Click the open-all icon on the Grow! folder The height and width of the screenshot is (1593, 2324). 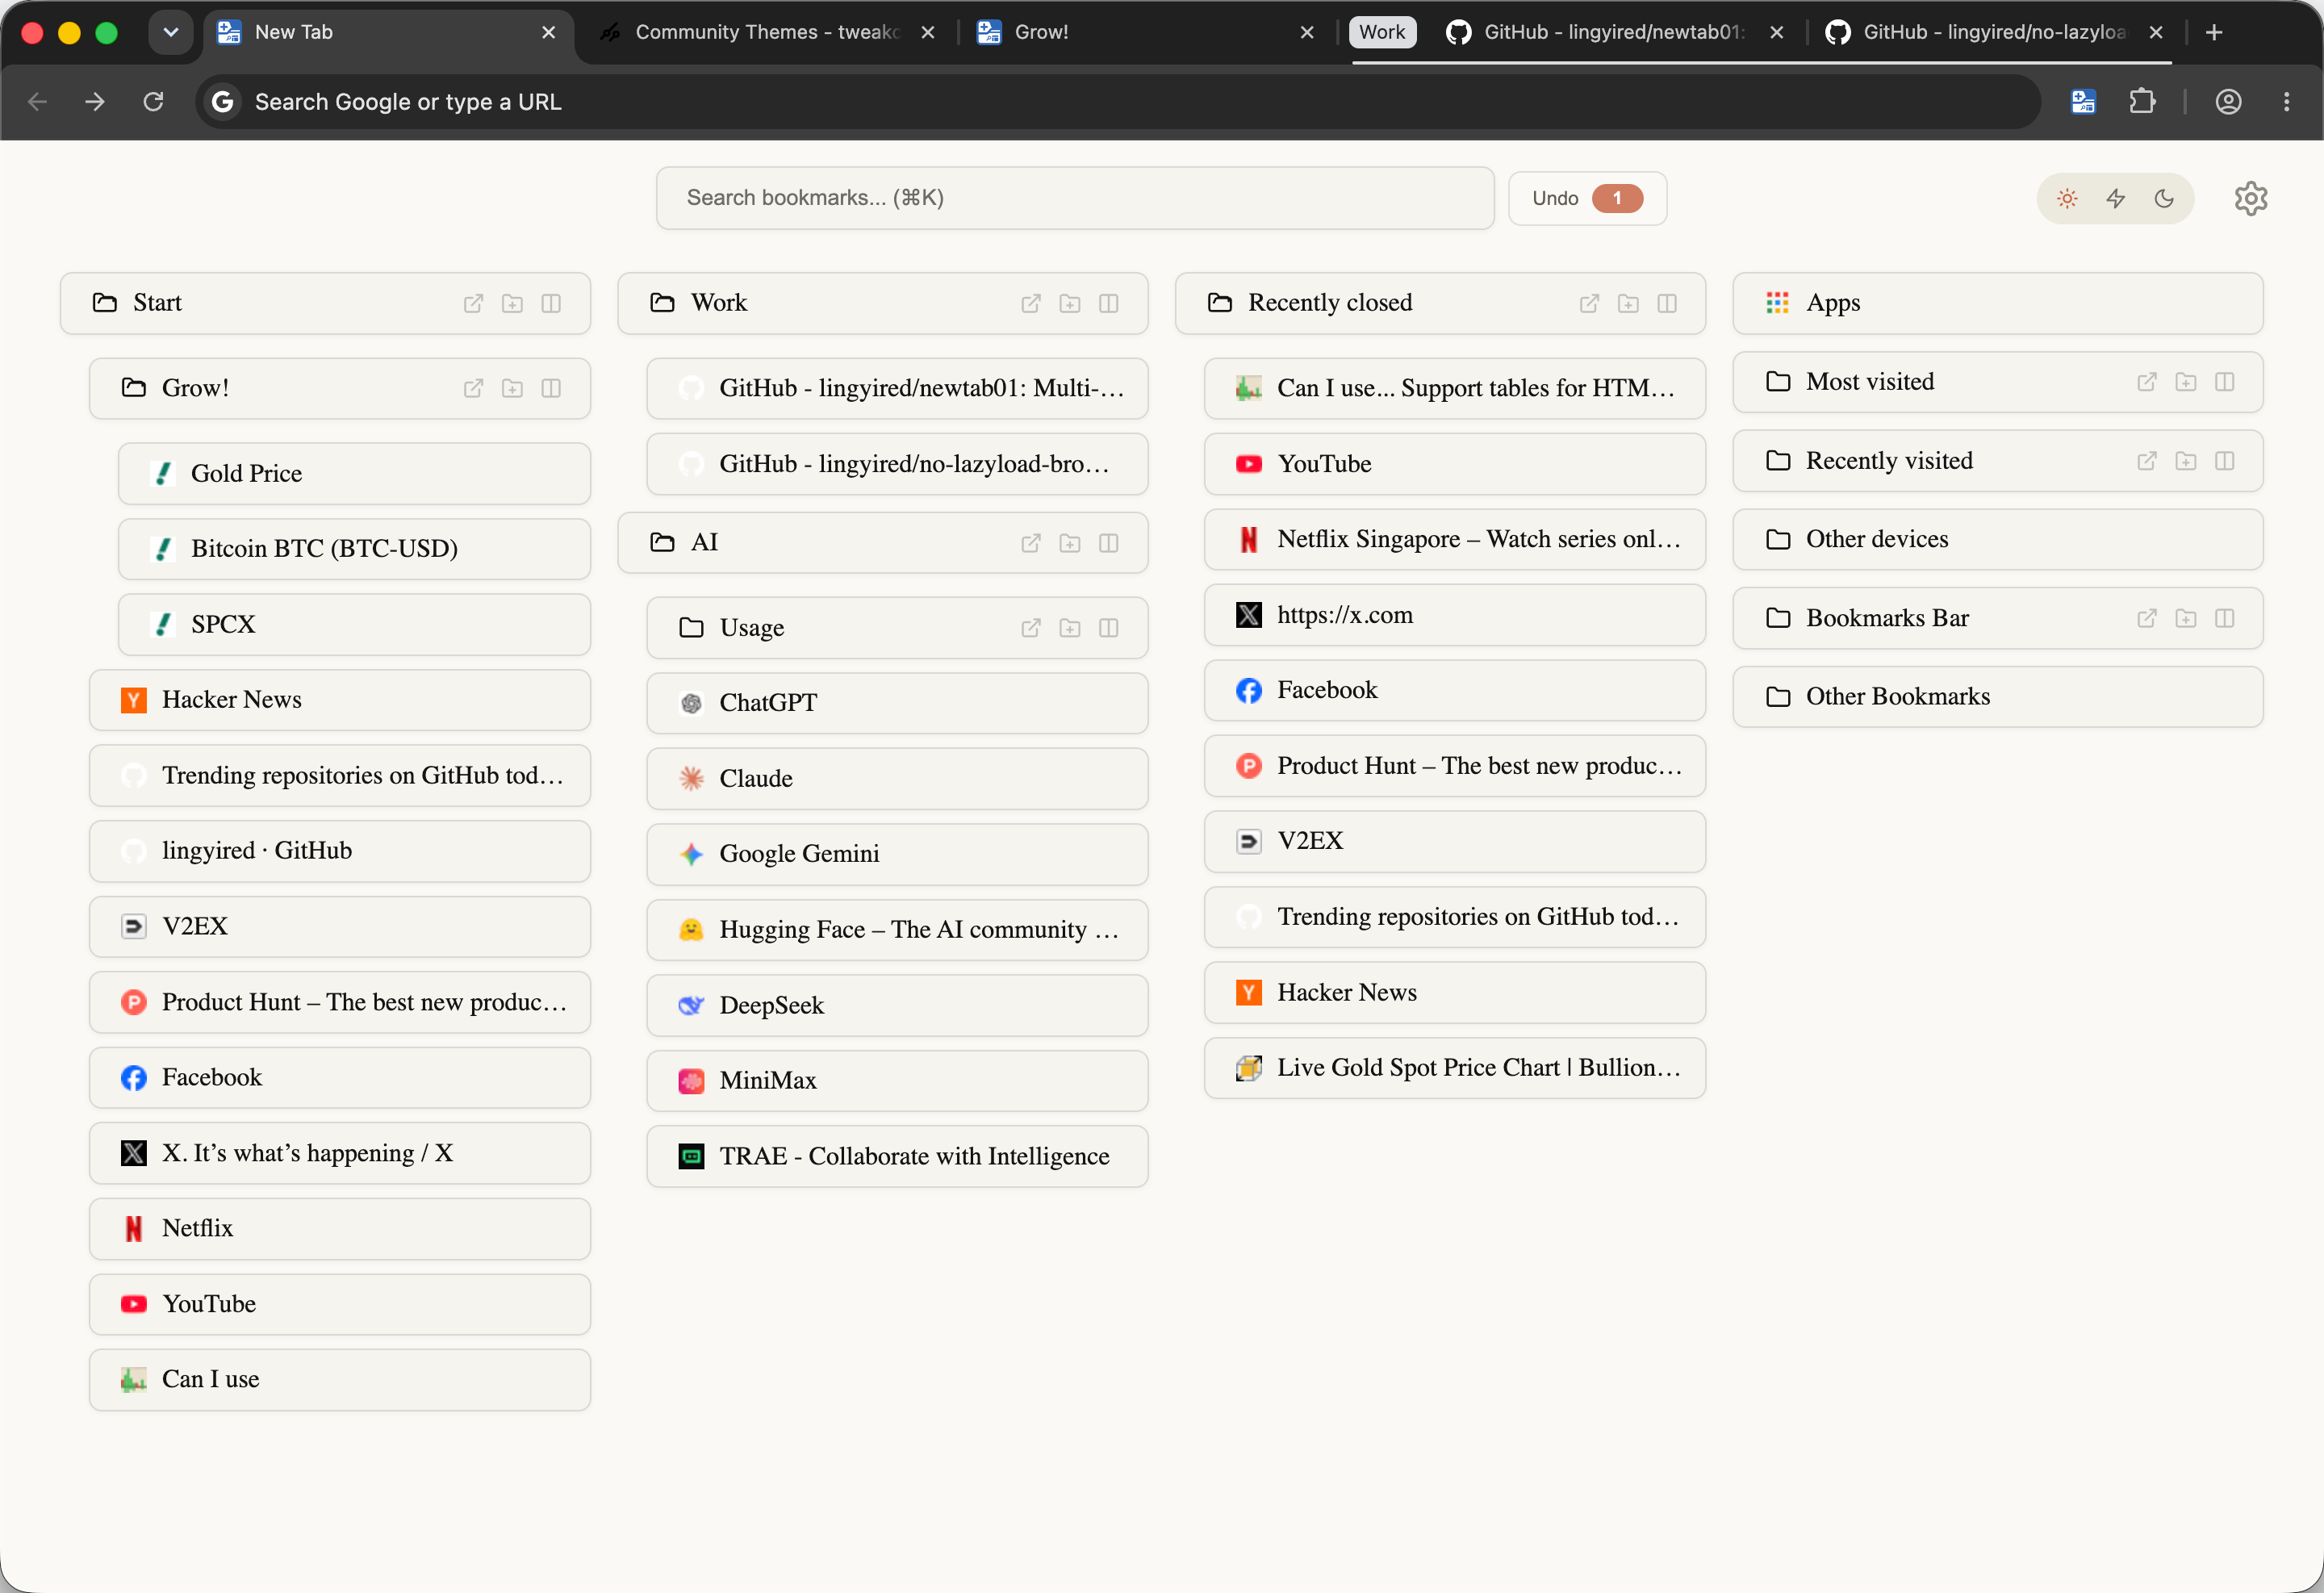[x=473, y=388]
